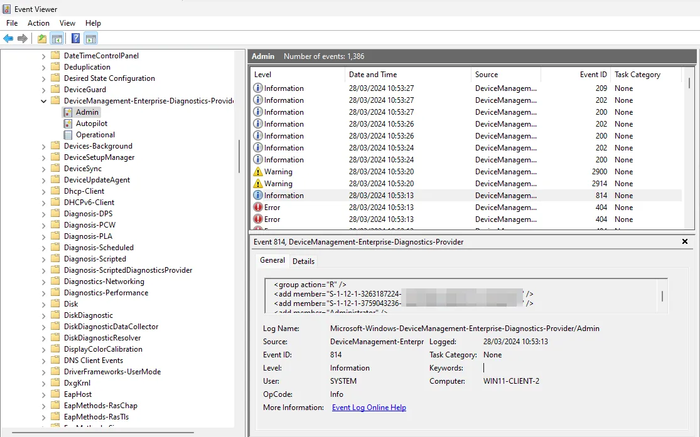The height and width of the screenshot is (437, 700).
Task: Sort events by the Source column header
Action: 506,75
